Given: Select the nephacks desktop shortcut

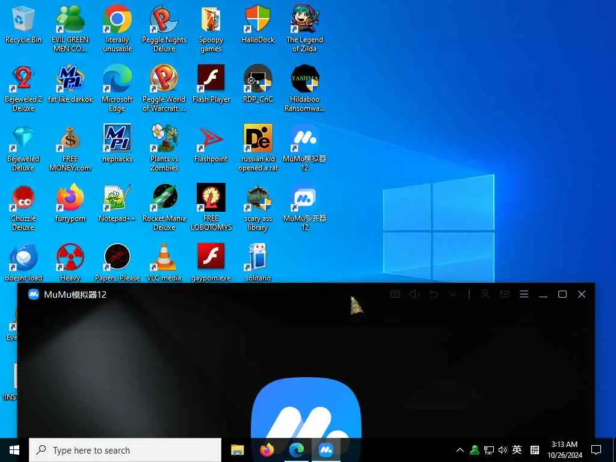Looking at the screenshot, I should tap(117, 143).
